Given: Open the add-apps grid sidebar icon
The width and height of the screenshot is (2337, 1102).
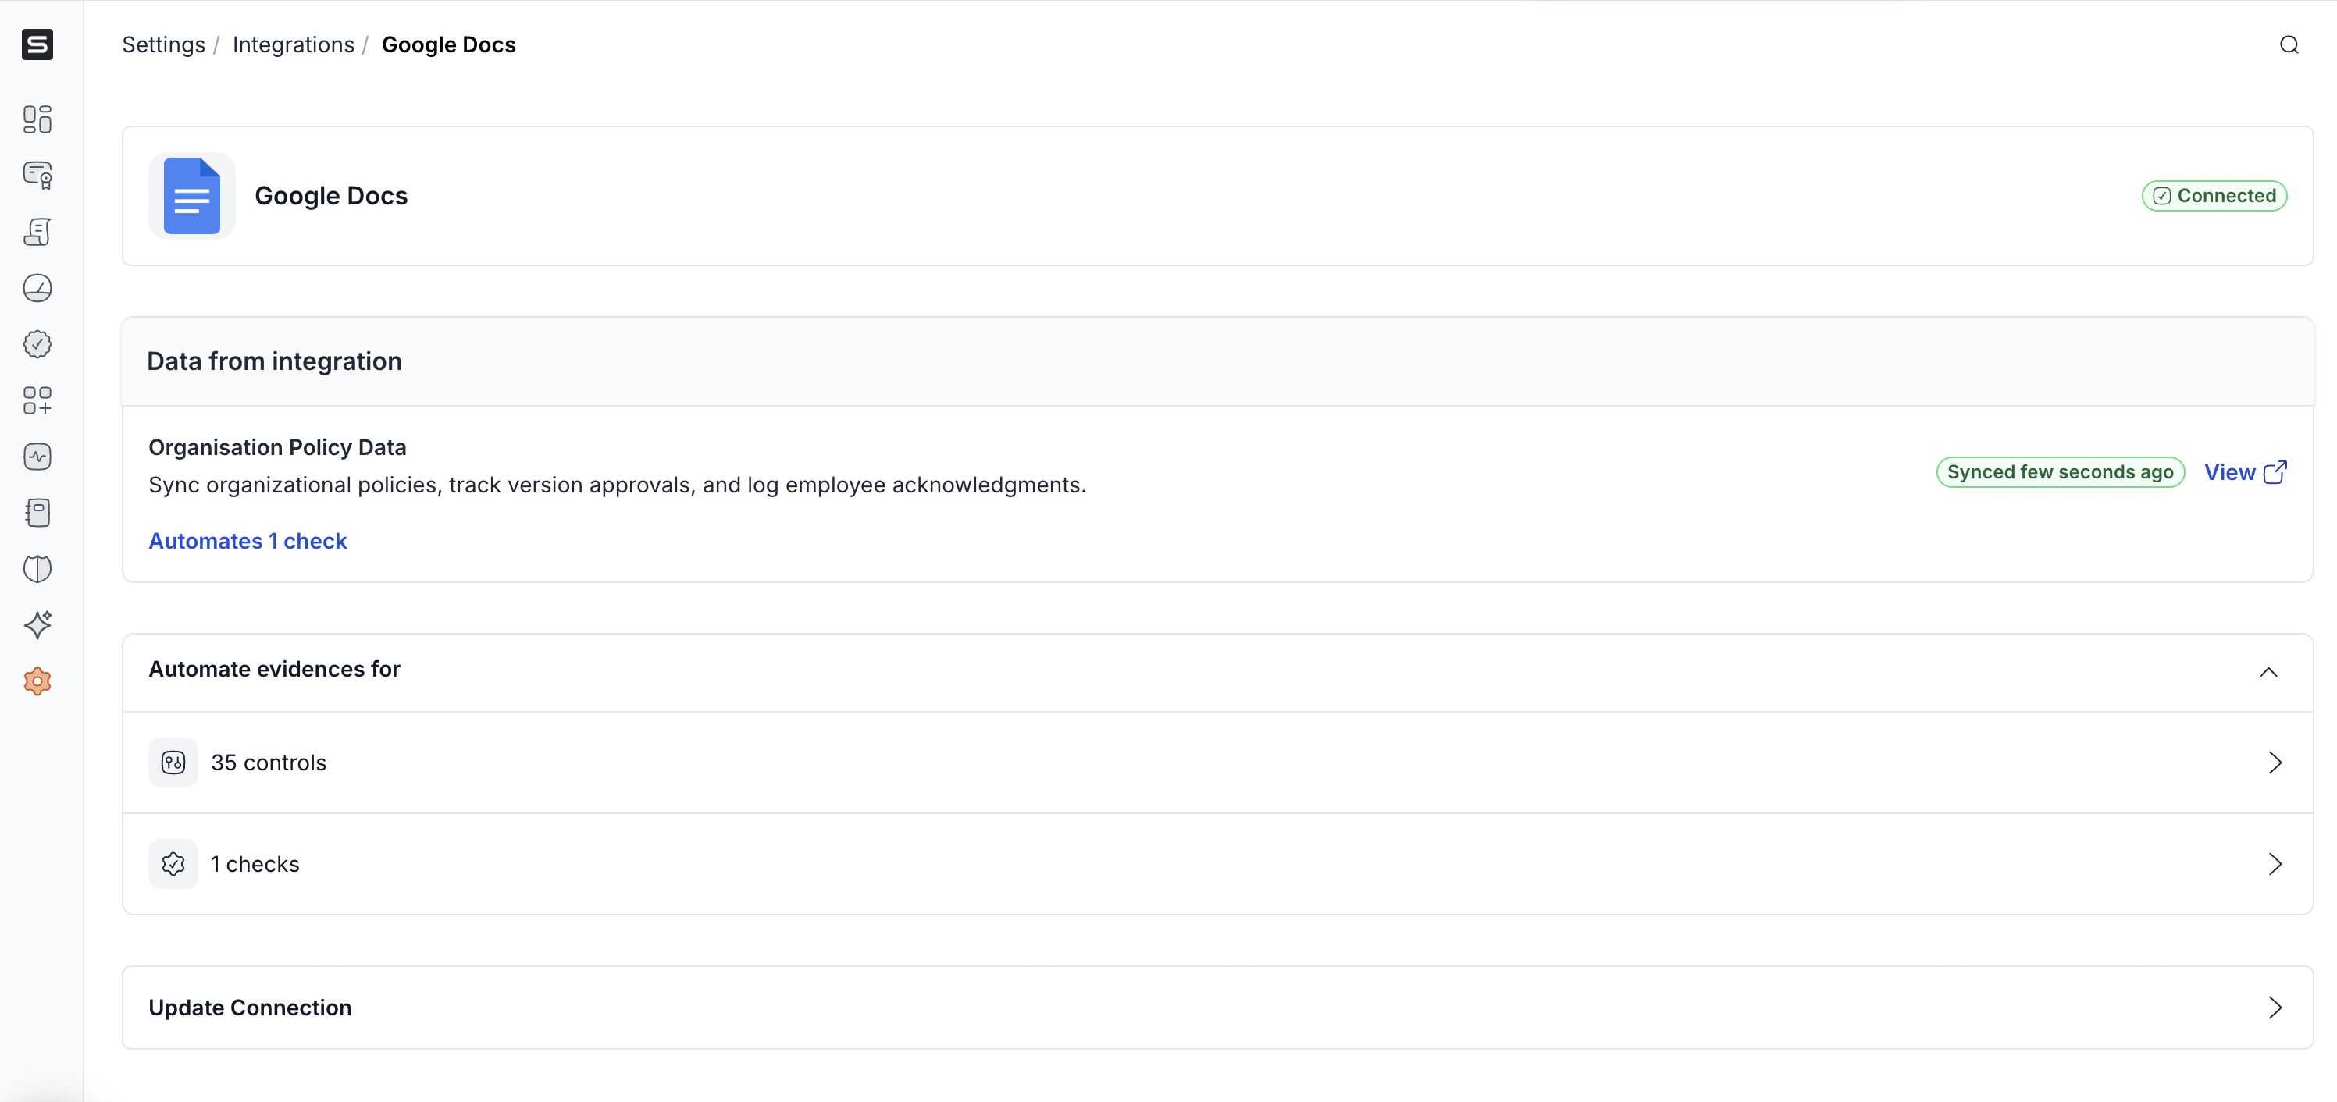Looking at the screenshot, I should coord(37,400).
